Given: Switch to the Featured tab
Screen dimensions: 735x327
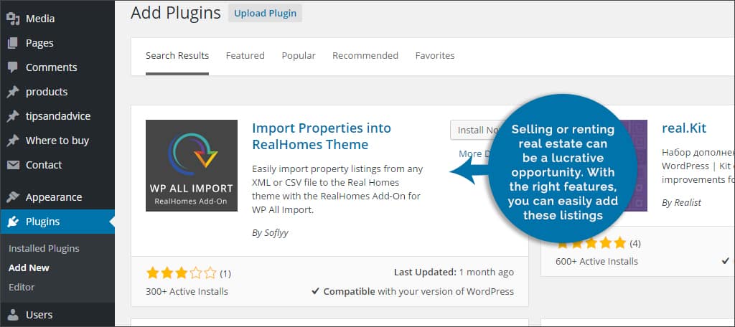Looking at the screenshot, I should (245, 56).
